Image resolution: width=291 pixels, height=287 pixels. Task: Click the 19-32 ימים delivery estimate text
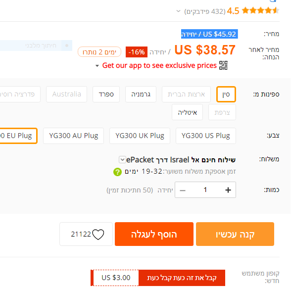tap(144, 171)
